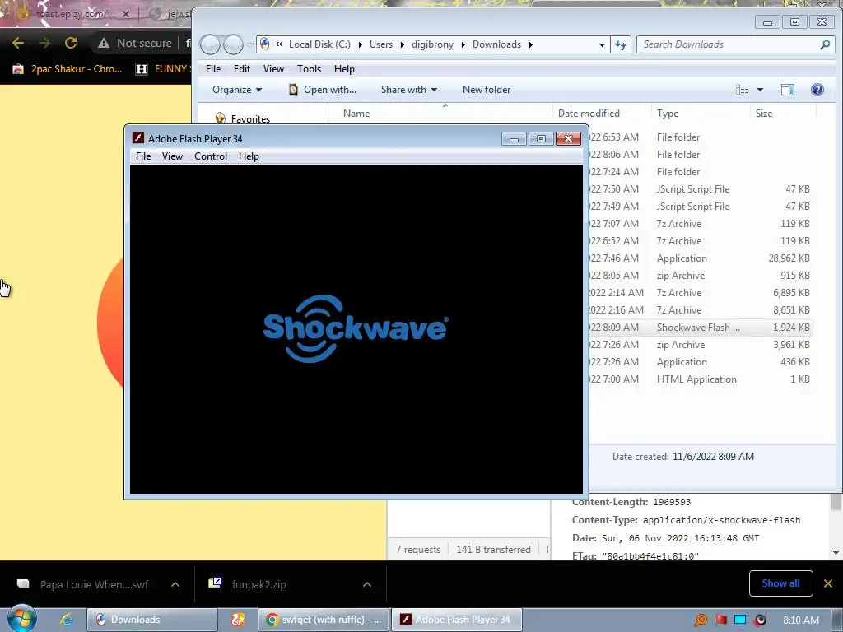Click Show all downloads
Screen dimensions: 843x632
pos(780,583)
